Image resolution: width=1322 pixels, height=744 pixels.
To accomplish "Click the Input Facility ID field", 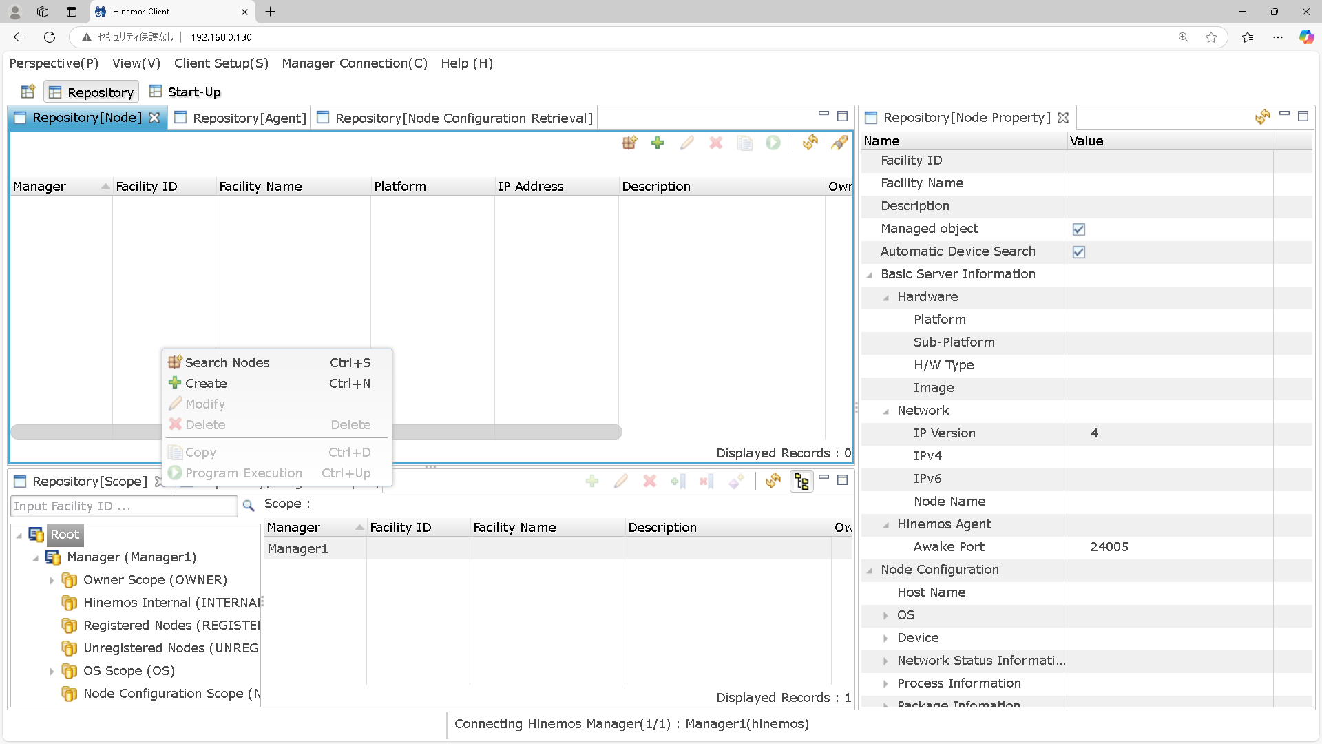I will (124, 506).
